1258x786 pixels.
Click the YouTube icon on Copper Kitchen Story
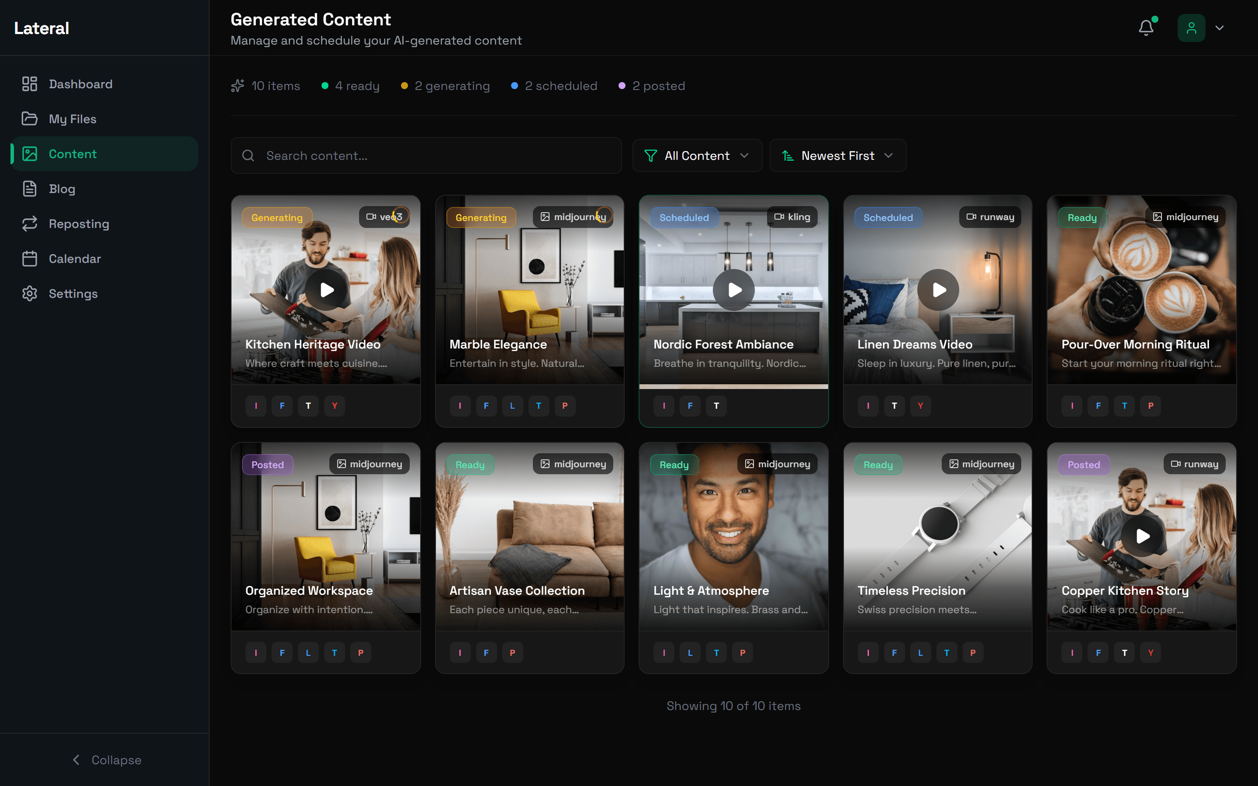pyautogui.click(x=1151, y=652)
